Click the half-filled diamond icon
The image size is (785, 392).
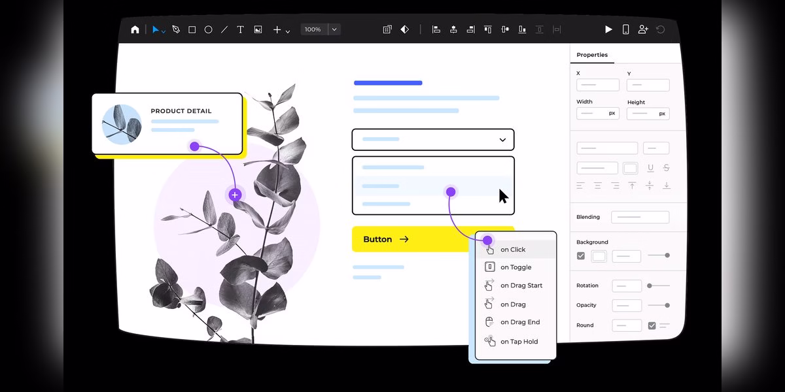(405, 29)
